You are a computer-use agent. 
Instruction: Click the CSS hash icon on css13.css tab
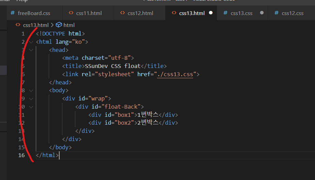click(x=225, y=13)
